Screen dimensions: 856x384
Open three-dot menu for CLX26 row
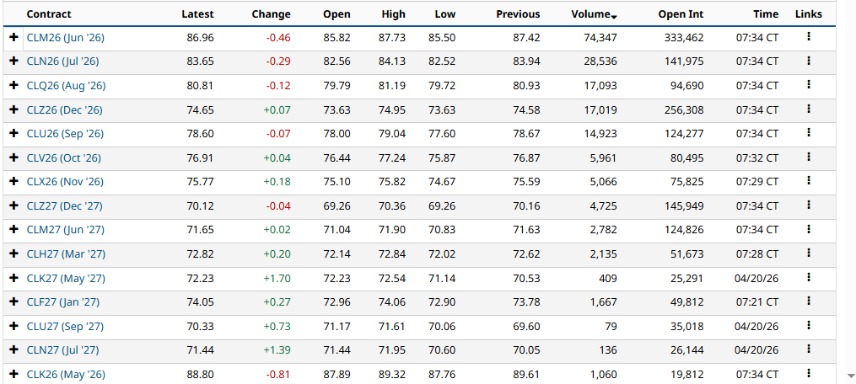tap(809, 180)
